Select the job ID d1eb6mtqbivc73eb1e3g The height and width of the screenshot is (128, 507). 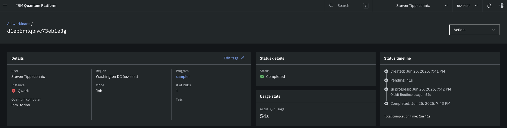tap(37, 31)
